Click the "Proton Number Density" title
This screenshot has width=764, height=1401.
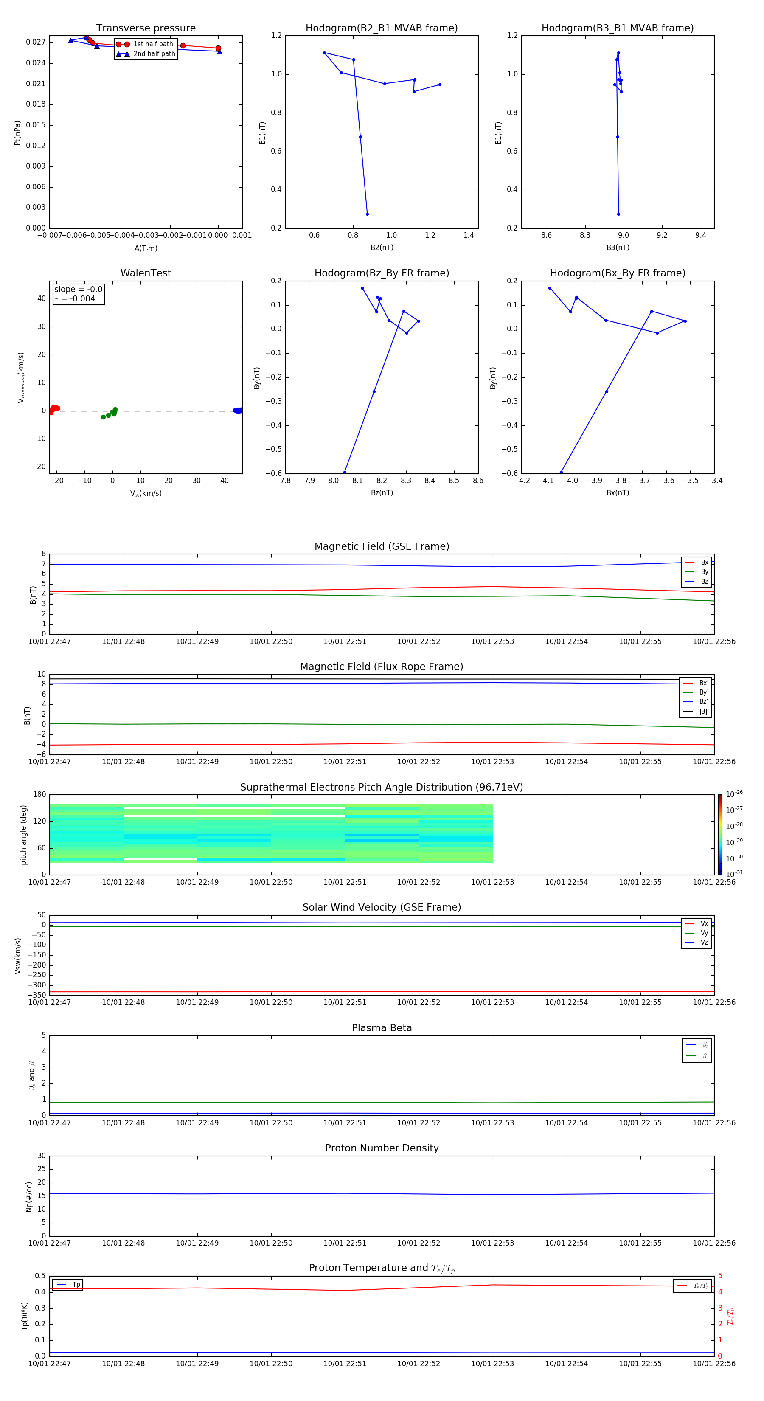click(382, 1148)
